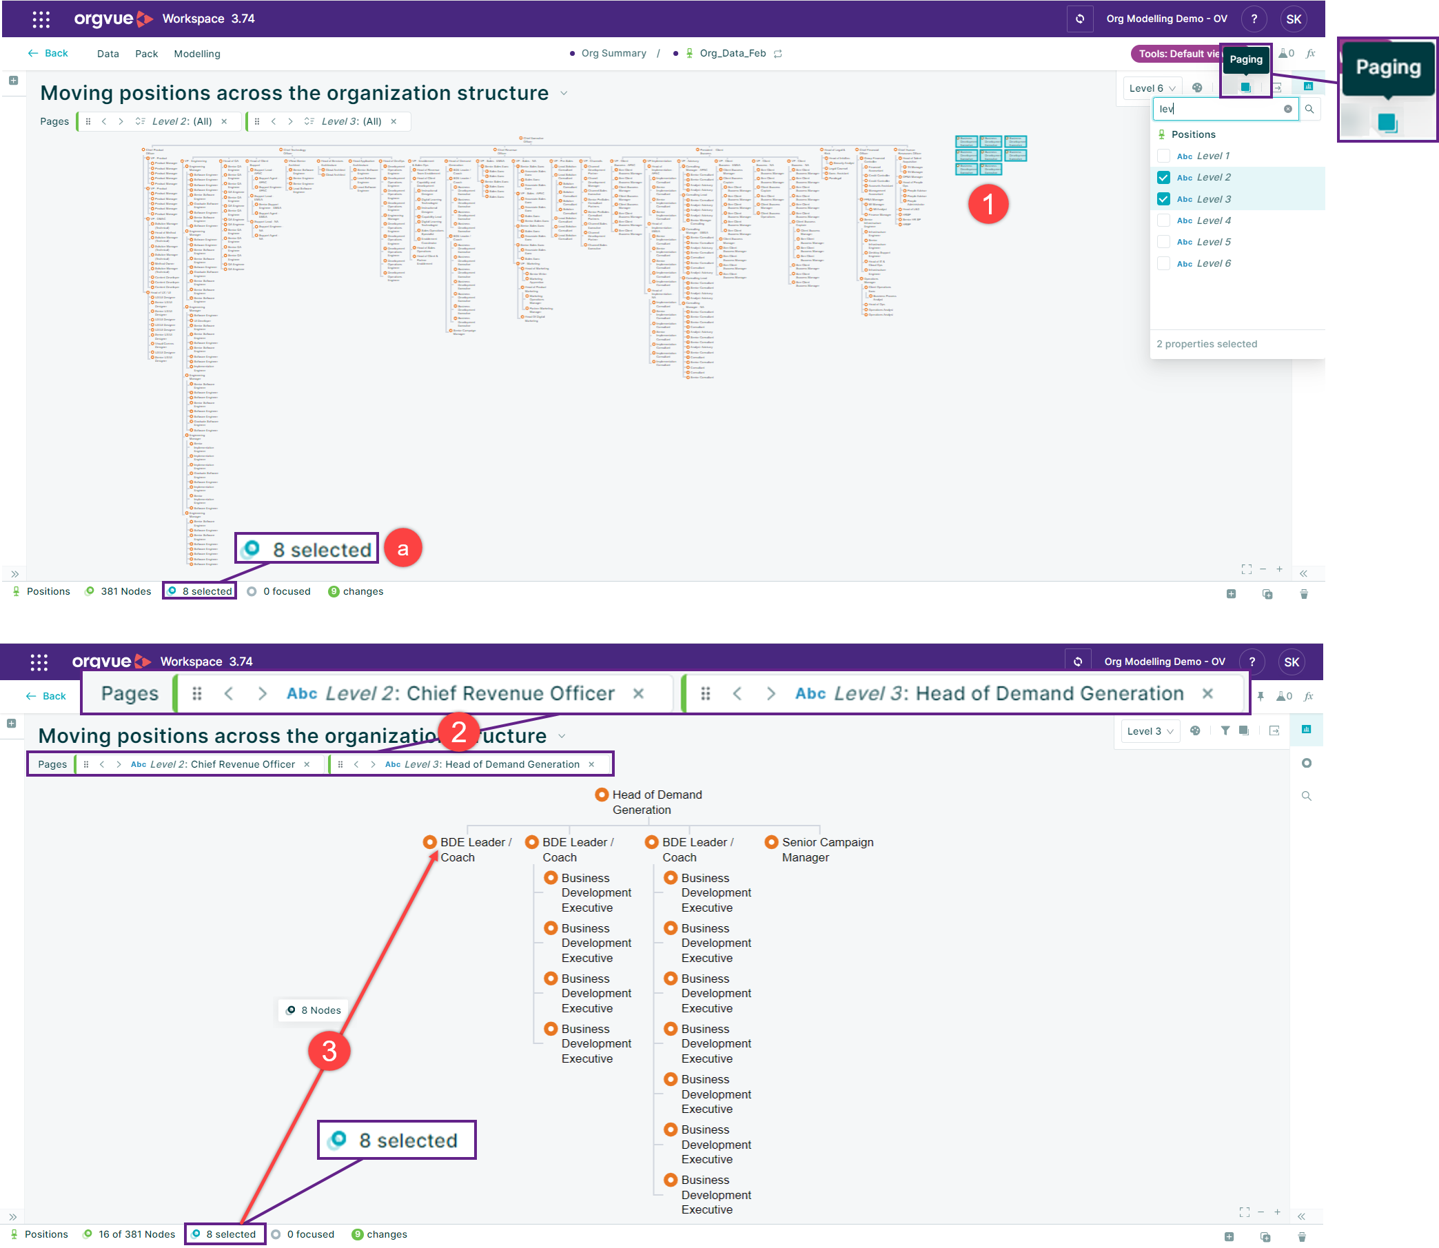Image resolution: width=1439 pixels, height=1248 pixels.
Task: Open the fx expression icon in upper screenshot
Action: tap(1310, 54)
